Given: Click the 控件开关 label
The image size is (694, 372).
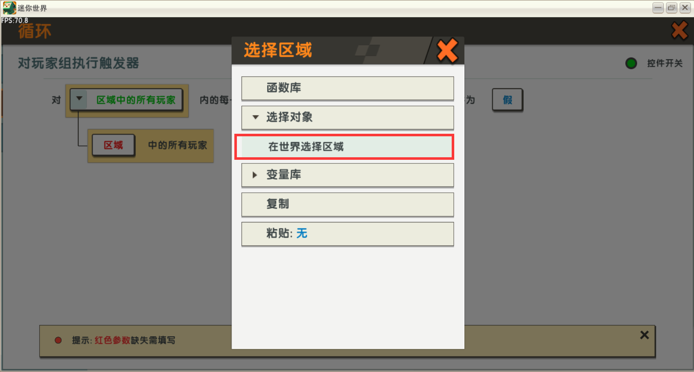Looking at the screenshot, I should (x=665, y=63).
